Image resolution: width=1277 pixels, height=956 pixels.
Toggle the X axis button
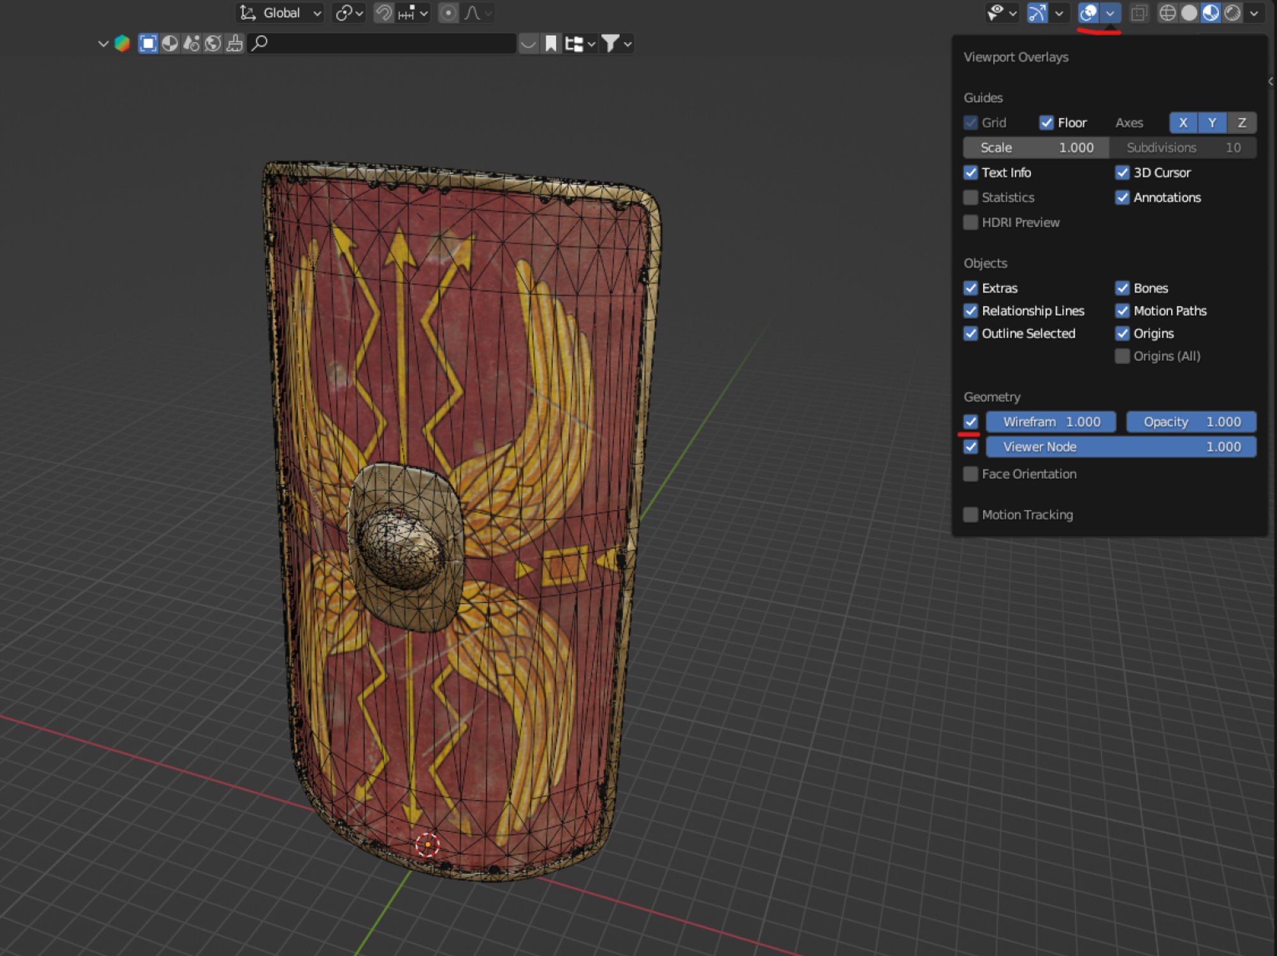pyautogui.click(x=1183, y=123)
